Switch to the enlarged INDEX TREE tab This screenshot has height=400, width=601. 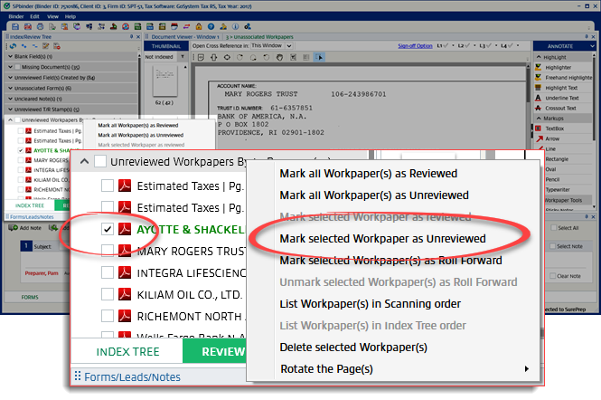[127, 352]
